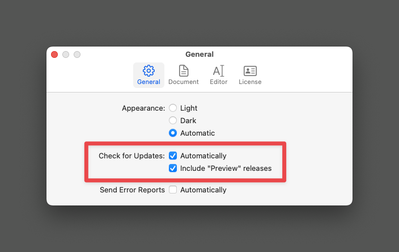Show the License preferences tab
Image resolution: width=399 pixels, height=252 pixels.
click(x=250, y=75)
